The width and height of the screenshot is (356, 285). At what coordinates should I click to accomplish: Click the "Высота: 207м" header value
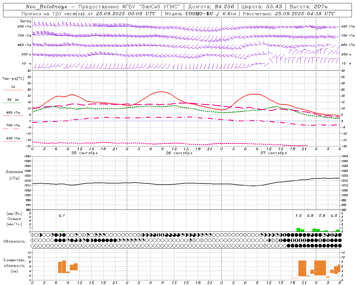308,7
